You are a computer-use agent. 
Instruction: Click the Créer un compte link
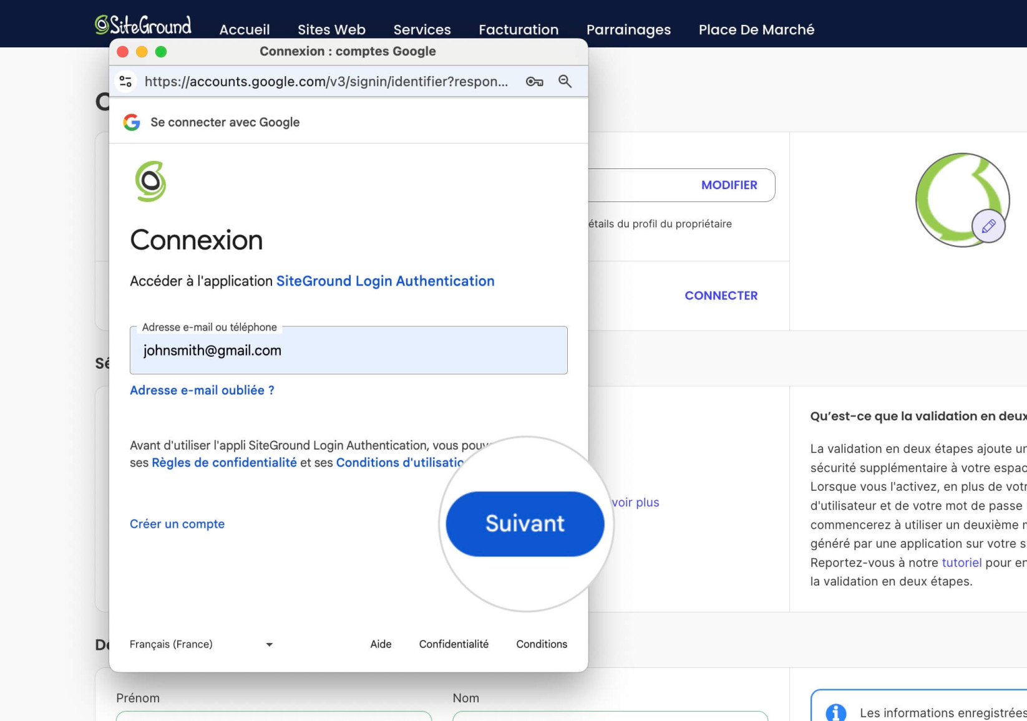[177, 524]
